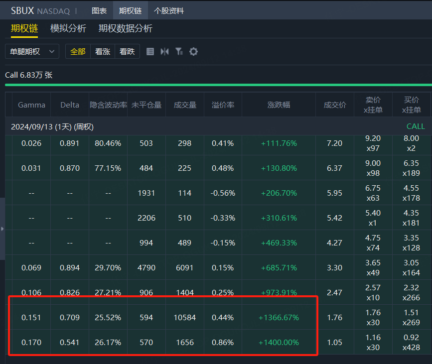The image size is (432, 364).
Task: Expand the left side panel arrow
Action: pyautogui.click(x=2, y=229)
